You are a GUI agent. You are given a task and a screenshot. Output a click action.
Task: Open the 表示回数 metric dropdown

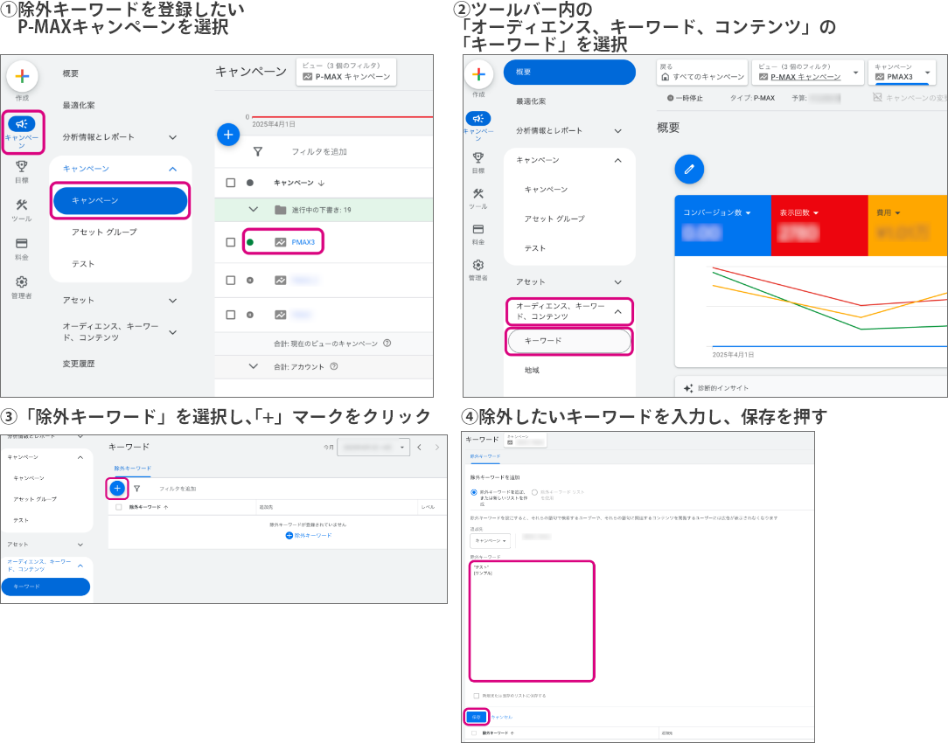pyautogui.click(x=816, y=212)
